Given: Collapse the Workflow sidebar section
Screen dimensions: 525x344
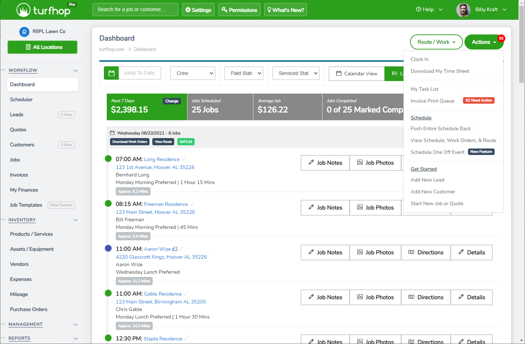Looking at the screenshot, I should point(76,71).
